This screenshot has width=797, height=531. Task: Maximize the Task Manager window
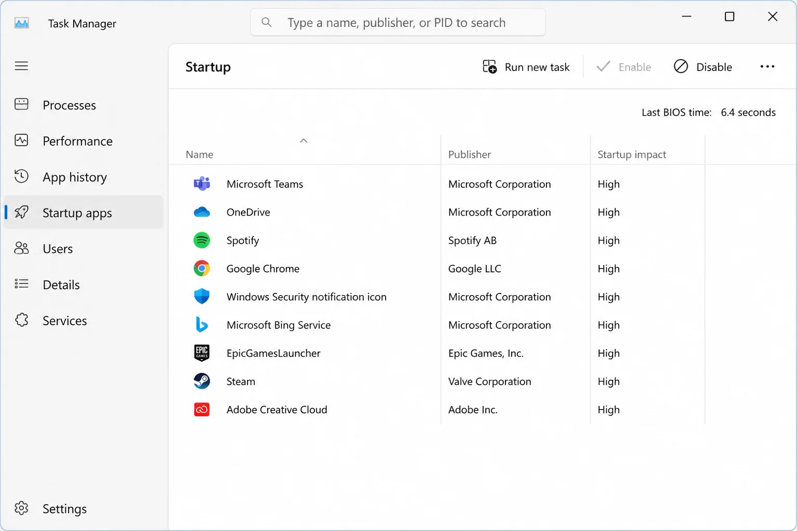pos(730,17)
